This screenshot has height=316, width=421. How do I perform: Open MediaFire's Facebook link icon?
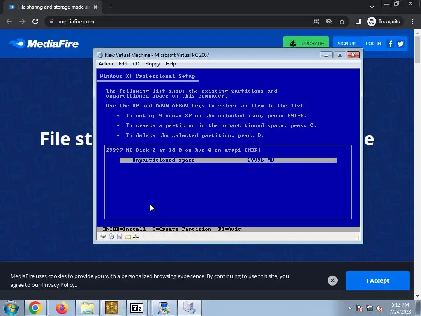[x=391, y=44]
